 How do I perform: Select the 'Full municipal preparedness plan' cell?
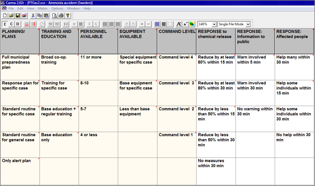20,67
